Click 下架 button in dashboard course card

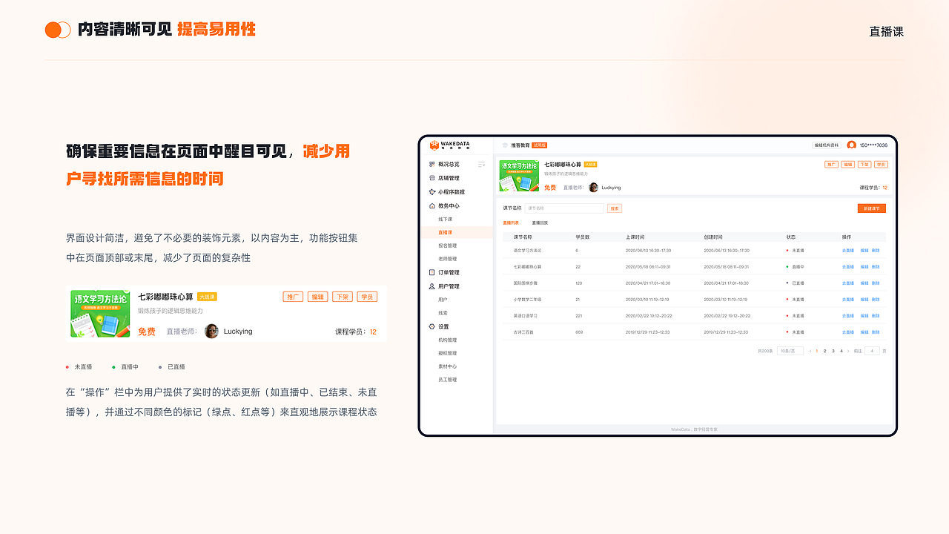tap(864, 165)
